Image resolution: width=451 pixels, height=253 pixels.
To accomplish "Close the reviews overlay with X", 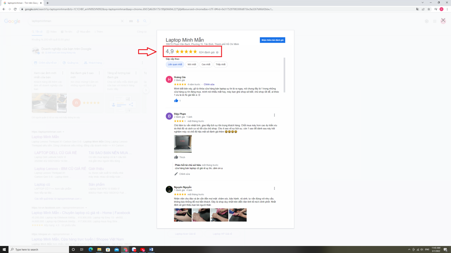I will tap(443, 20).
